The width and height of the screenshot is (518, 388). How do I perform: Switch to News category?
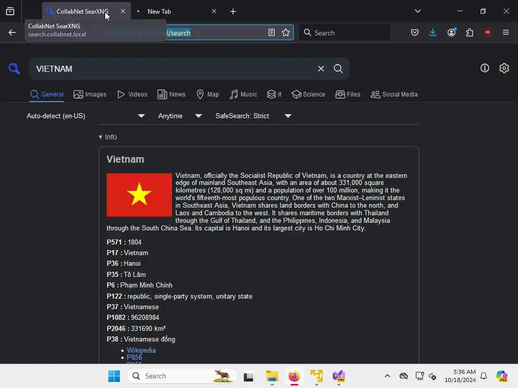click(171, 94)
